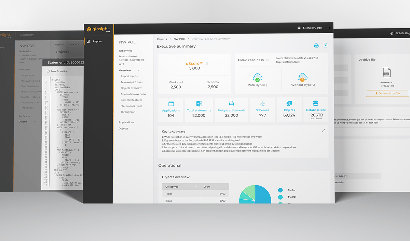Select the Views row in Objects overview
Viewport: 410px width, 241px height.
[x=168, y=200]
